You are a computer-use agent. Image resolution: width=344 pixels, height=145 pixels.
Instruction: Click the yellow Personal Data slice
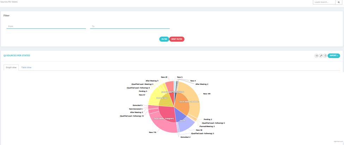[165, 100]
